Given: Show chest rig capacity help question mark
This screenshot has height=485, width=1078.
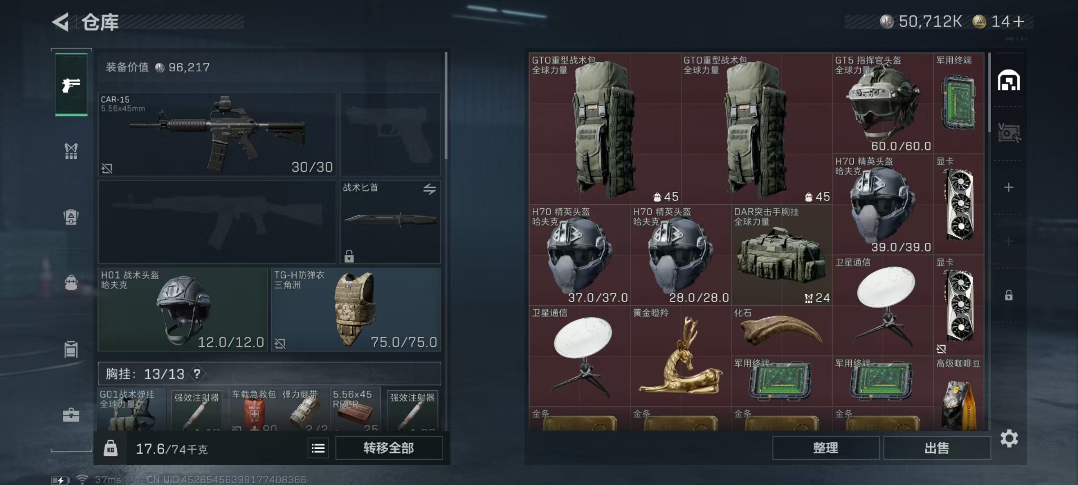Looking at the screenshot, I should (197, 374).
